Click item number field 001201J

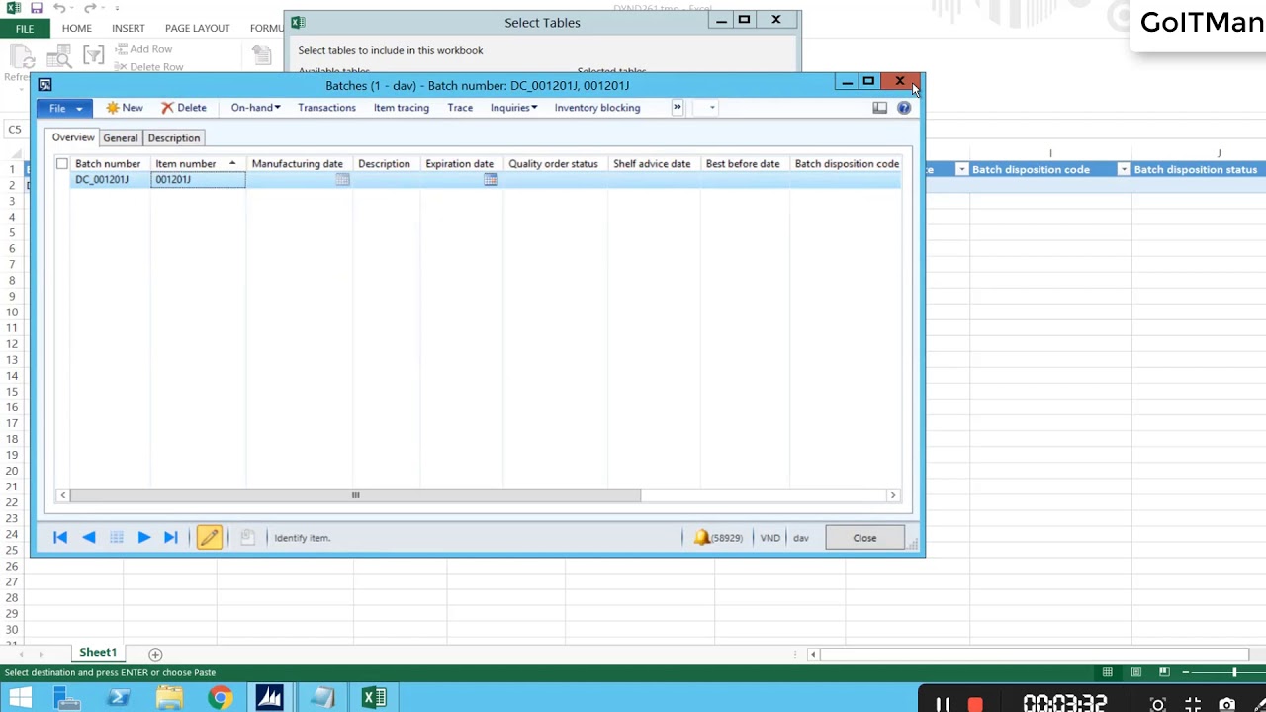(198, 179)
